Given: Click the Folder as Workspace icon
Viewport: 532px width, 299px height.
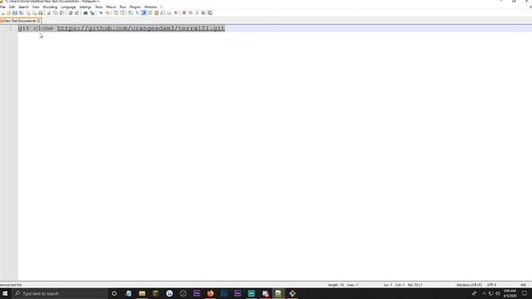Looking at the screenshot, I should coord(169,13).
